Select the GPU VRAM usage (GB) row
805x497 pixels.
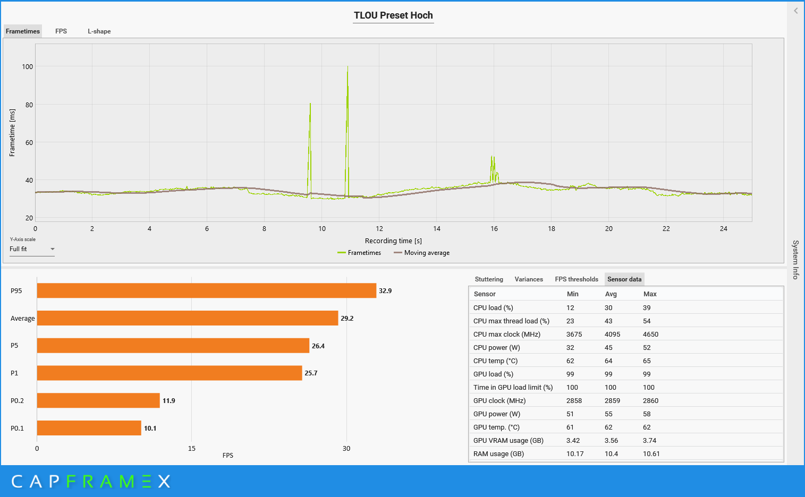[x=626, y=440]
